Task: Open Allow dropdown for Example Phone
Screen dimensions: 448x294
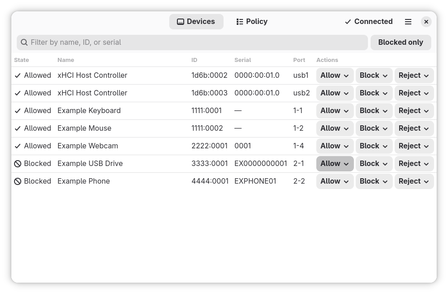Action: click(335, 181)
